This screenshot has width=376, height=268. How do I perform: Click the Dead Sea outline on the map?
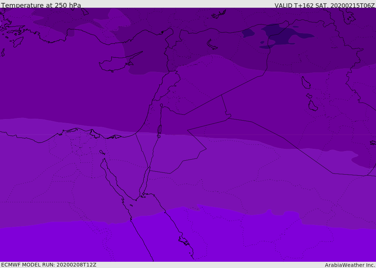coord(159,130)
